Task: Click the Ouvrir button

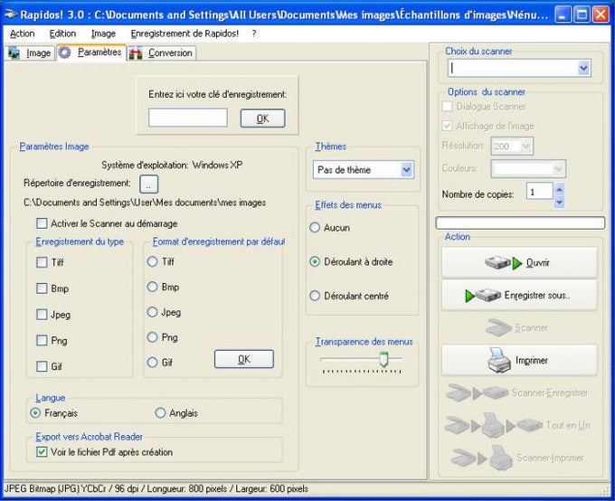Action: point(519,262)
